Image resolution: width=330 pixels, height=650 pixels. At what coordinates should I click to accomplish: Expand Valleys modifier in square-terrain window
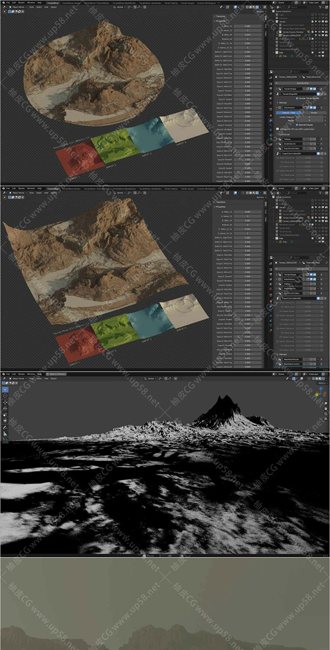278,284
